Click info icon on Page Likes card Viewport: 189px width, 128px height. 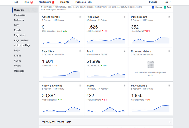point(80,51)
